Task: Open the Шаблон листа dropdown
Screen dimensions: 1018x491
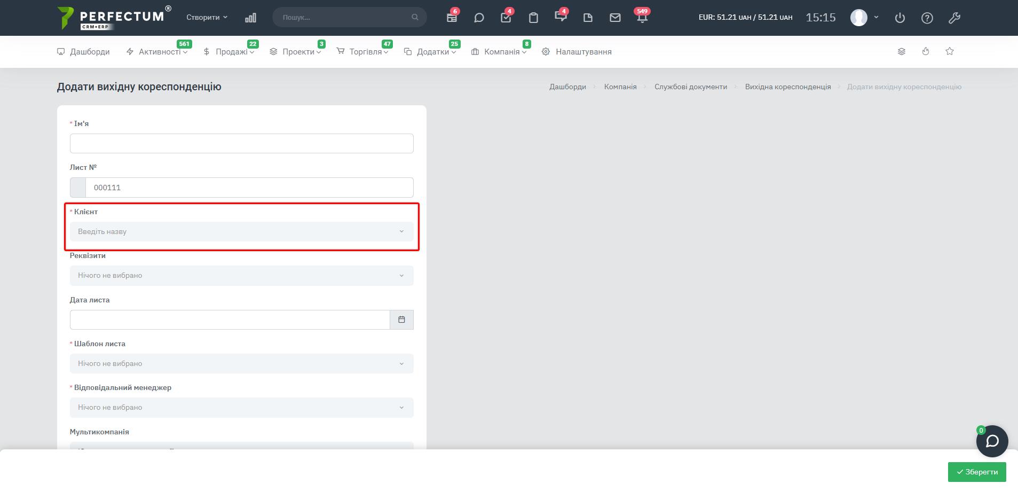Action: coord(241,364)
